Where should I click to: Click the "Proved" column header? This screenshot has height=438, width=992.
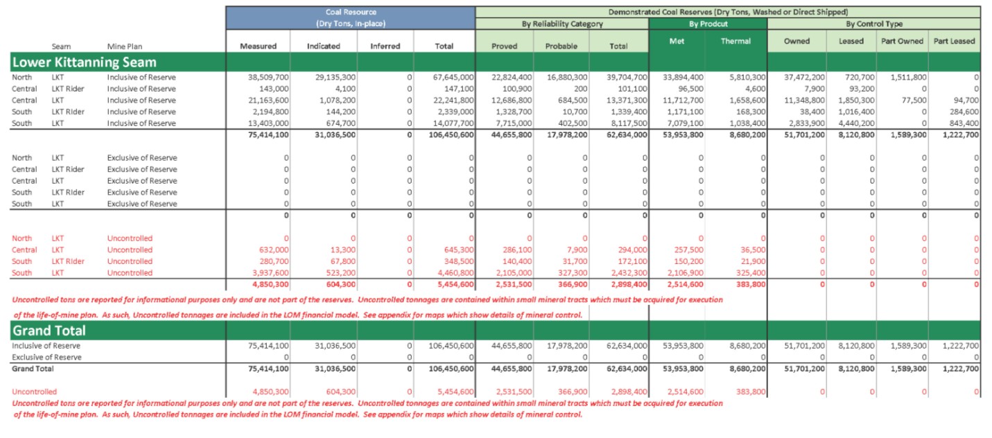point(504,46)
